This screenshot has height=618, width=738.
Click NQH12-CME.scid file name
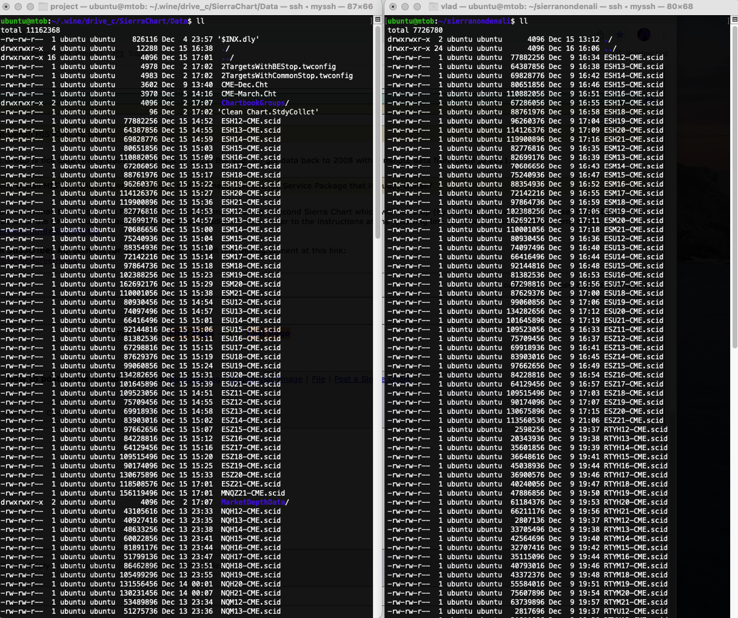point(251,511)
